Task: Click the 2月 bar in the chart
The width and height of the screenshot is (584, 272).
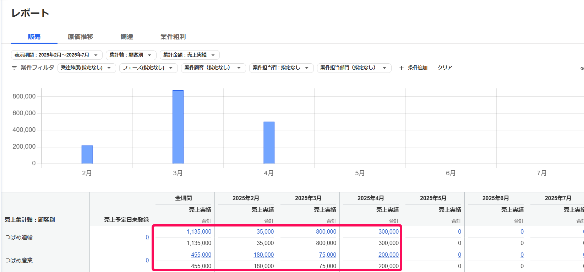Action: [87, 155]
